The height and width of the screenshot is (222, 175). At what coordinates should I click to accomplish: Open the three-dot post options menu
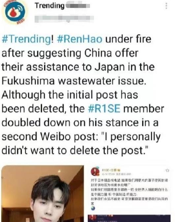coord(167,6)
